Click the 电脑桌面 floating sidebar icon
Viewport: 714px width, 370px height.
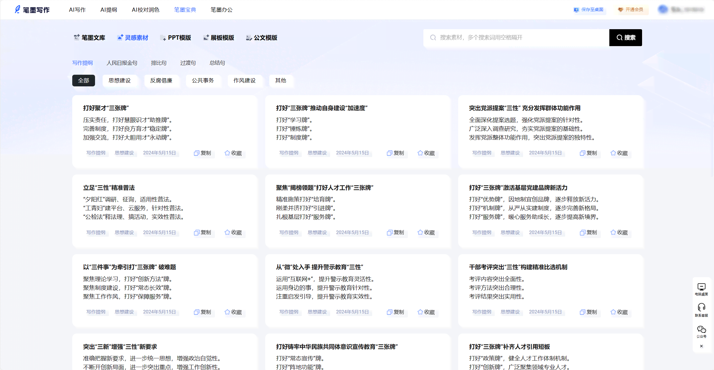[x=701, y=289]
